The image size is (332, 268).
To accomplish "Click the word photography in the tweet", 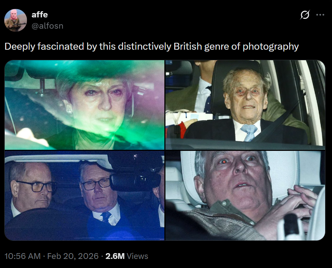I will pyautogui.click(x=271, y=47).
